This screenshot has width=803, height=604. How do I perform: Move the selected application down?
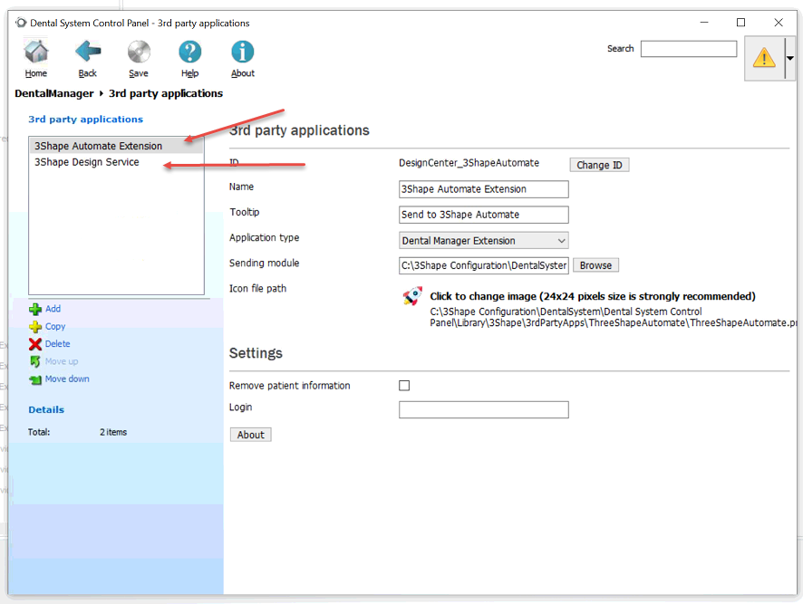[x=67, y=379]
